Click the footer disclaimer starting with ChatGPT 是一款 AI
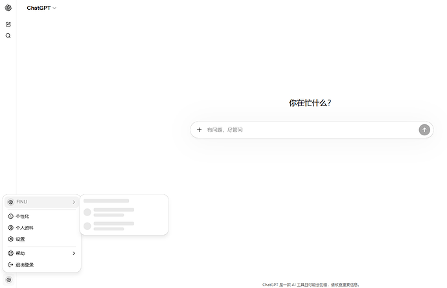This screenshot has width=447, height=288. coord(311,285)
